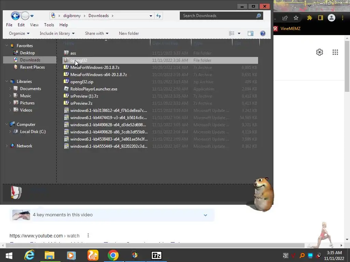
Task: Open VineMEMZ bookmark in Chrome
Action: (287, 29)
